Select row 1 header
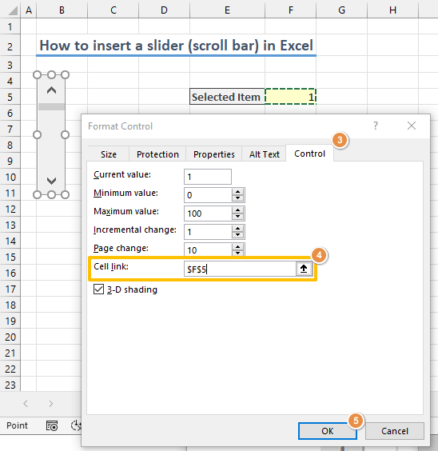The image size is (438, 451). coord(10,26)
